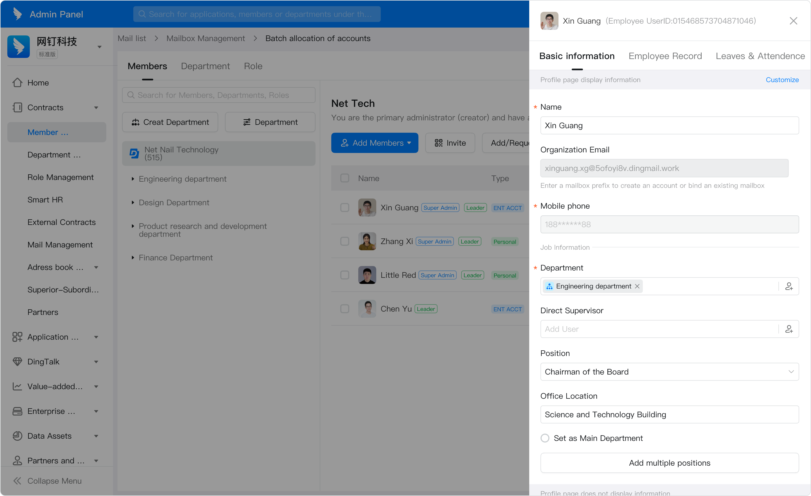This screenshot has height=496, width=811.
Task: Click the Home icon in sidebar
Action: click(18, 83)
